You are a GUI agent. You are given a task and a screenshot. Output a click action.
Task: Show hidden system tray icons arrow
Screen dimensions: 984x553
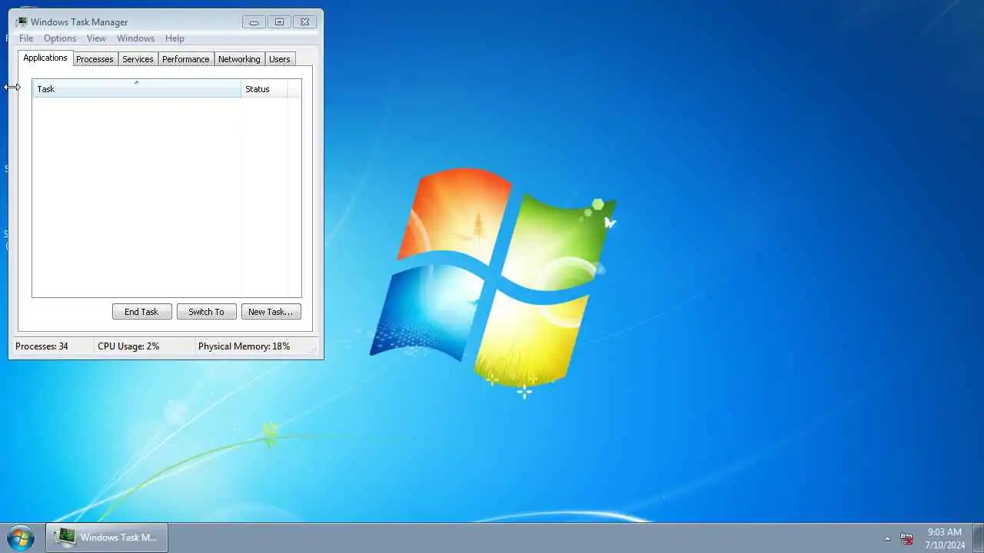[887, 538]
